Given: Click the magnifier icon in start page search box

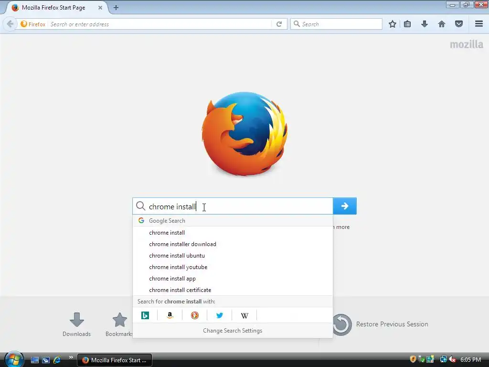Looking at the screenshot, I should [x=141, y=206].
